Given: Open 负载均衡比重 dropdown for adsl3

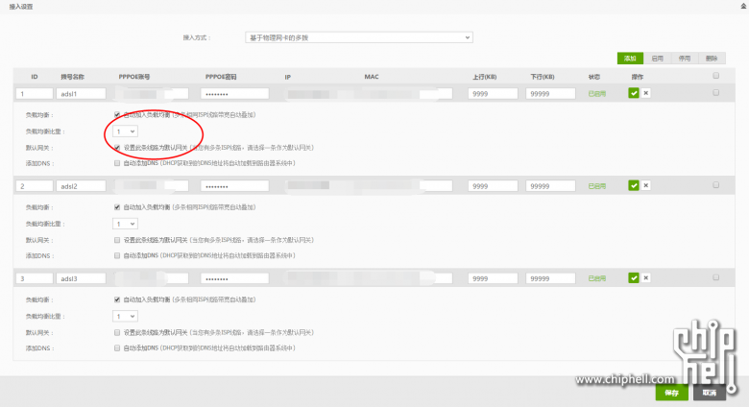Looking at the screenshot, I should click(125, 316).
